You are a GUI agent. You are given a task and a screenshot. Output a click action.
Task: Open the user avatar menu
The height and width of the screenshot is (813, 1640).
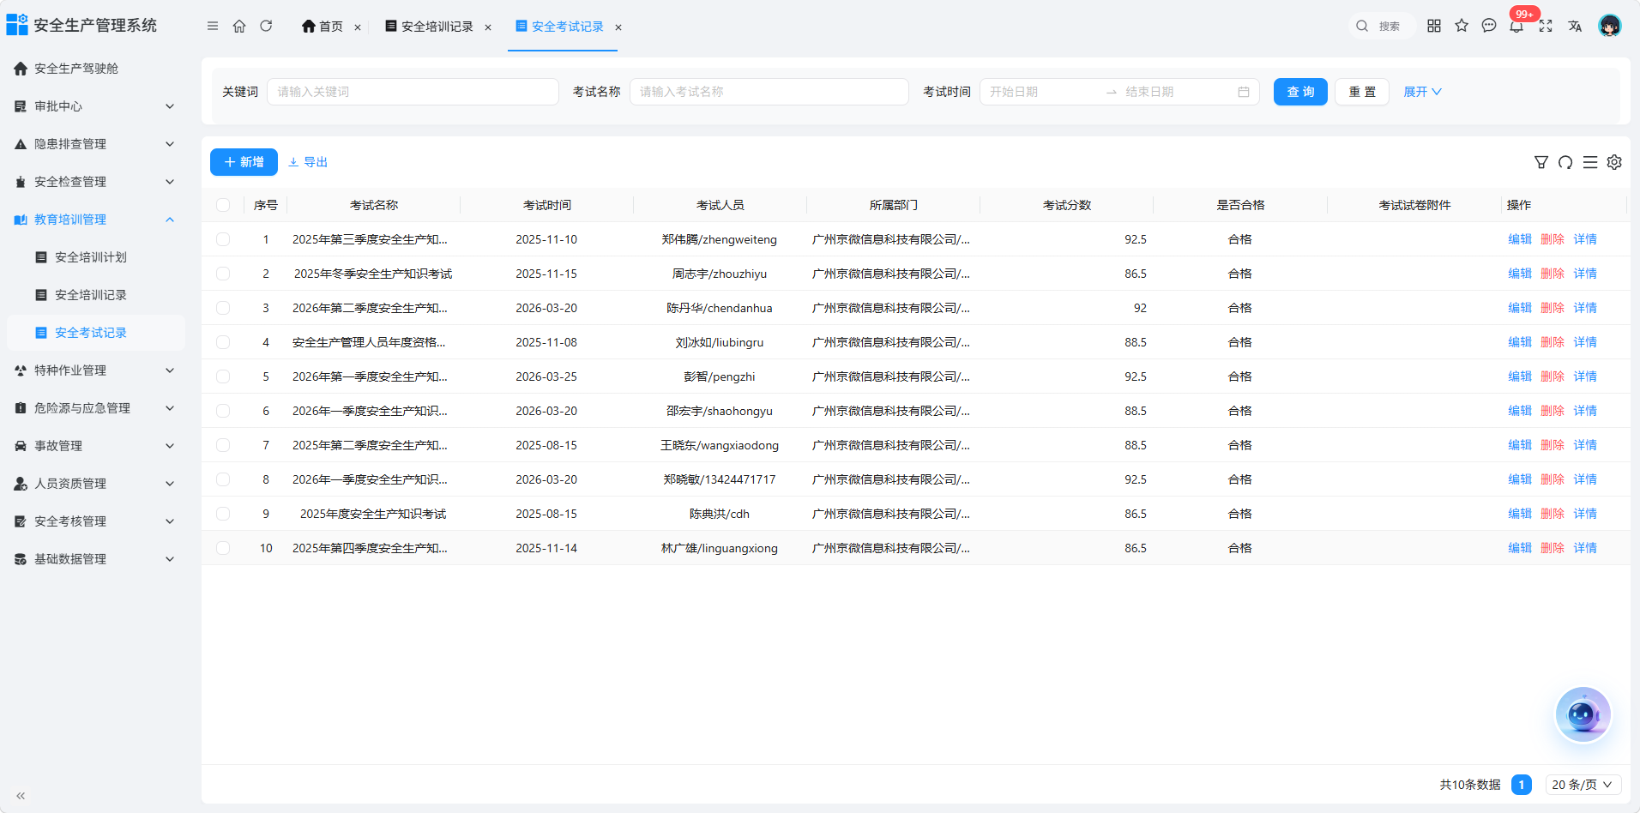tap(1610, 26)
